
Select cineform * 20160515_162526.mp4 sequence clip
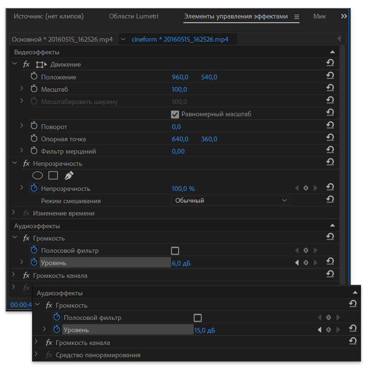[x=180, y=39]
